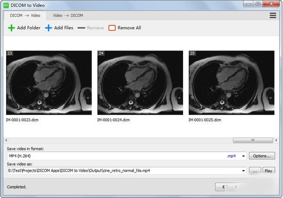The height and width of the screenshot is (198, 283).
Task: Switch to the Video → DICOM tab
Action: (x=68, y=16)
